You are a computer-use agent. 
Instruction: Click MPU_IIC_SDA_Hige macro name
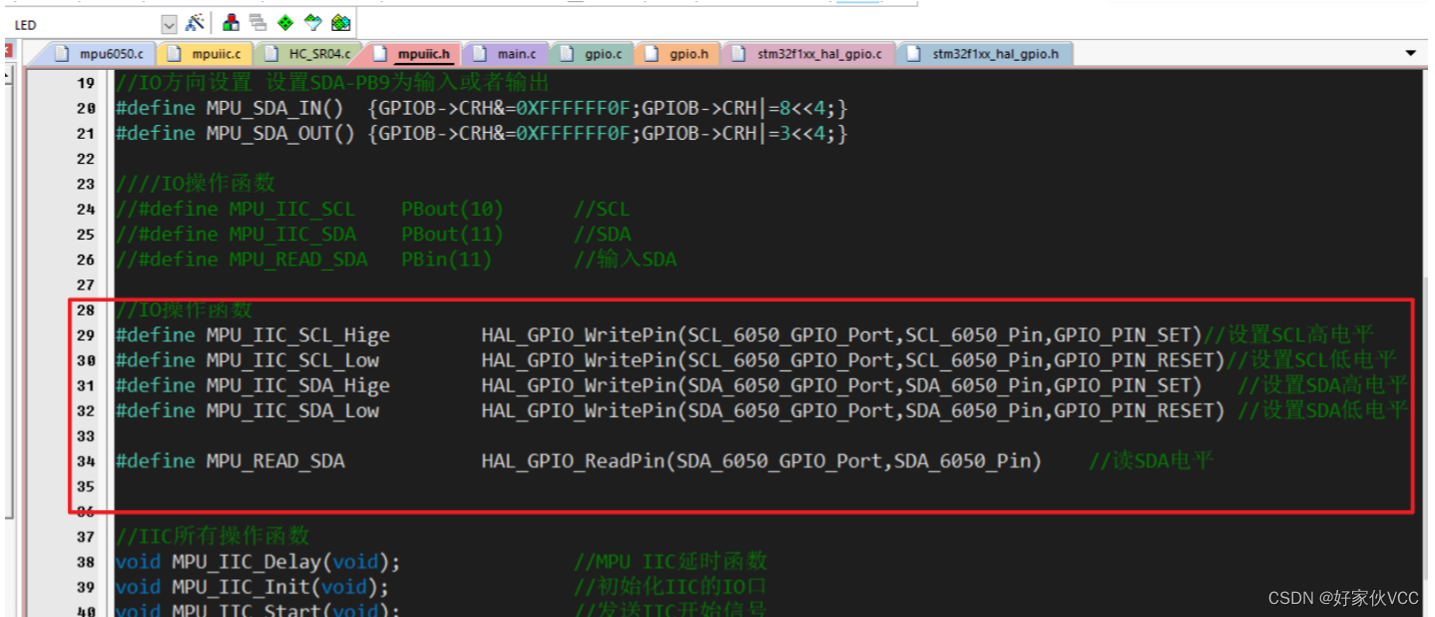[x=298, y=385]
